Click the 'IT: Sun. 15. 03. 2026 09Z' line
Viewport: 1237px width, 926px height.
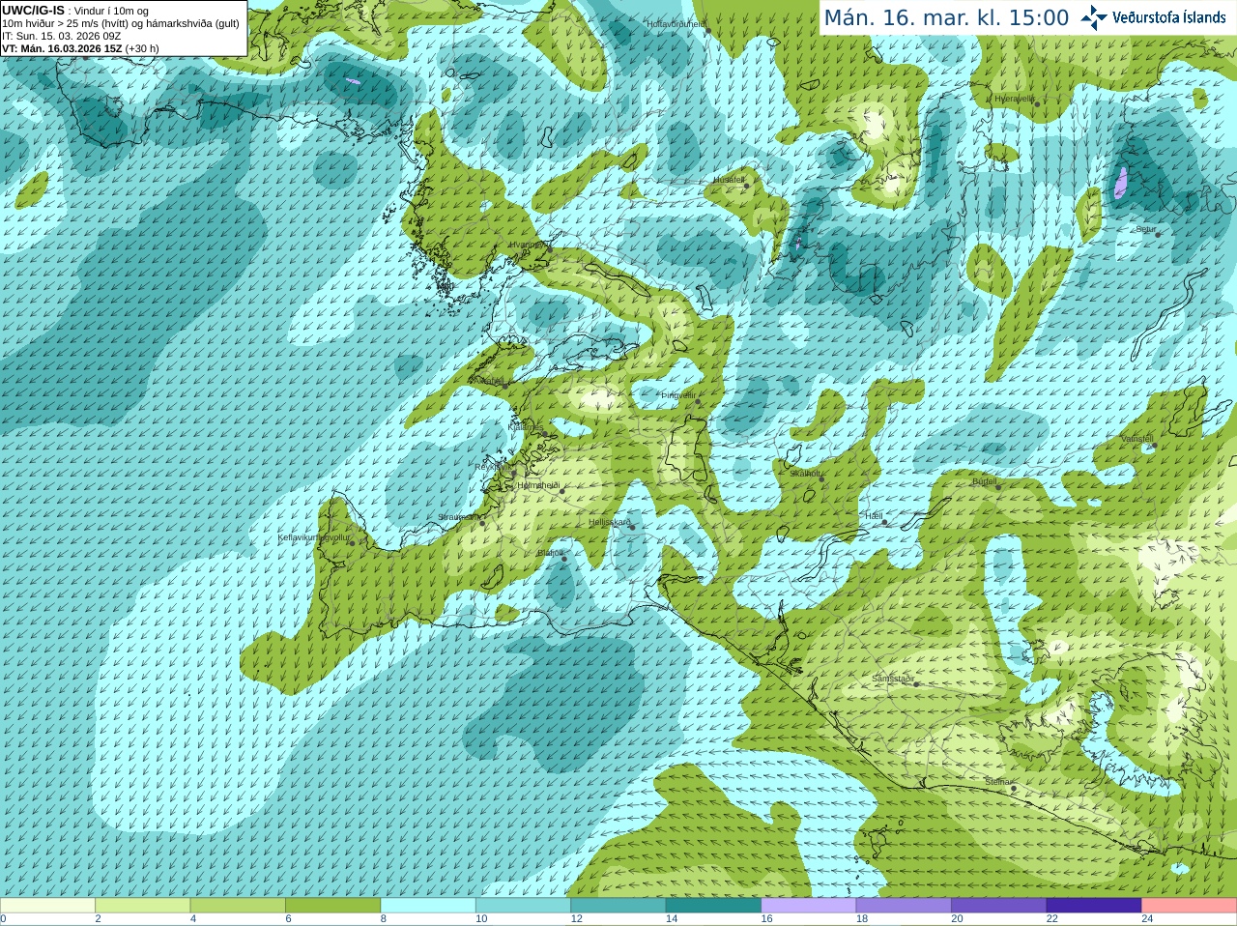click(62, 36)
